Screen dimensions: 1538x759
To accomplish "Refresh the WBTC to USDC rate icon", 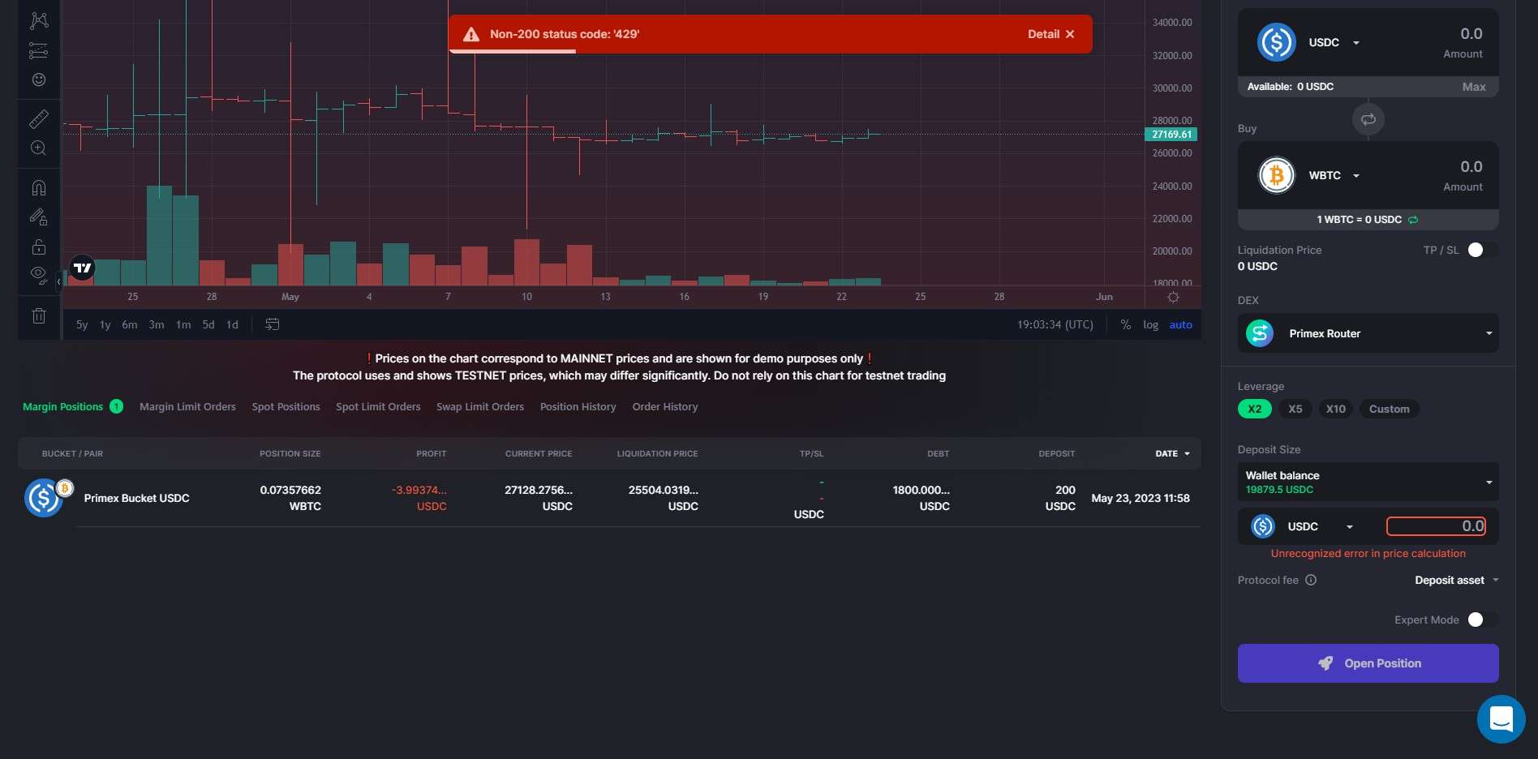I will [1413, 220].
